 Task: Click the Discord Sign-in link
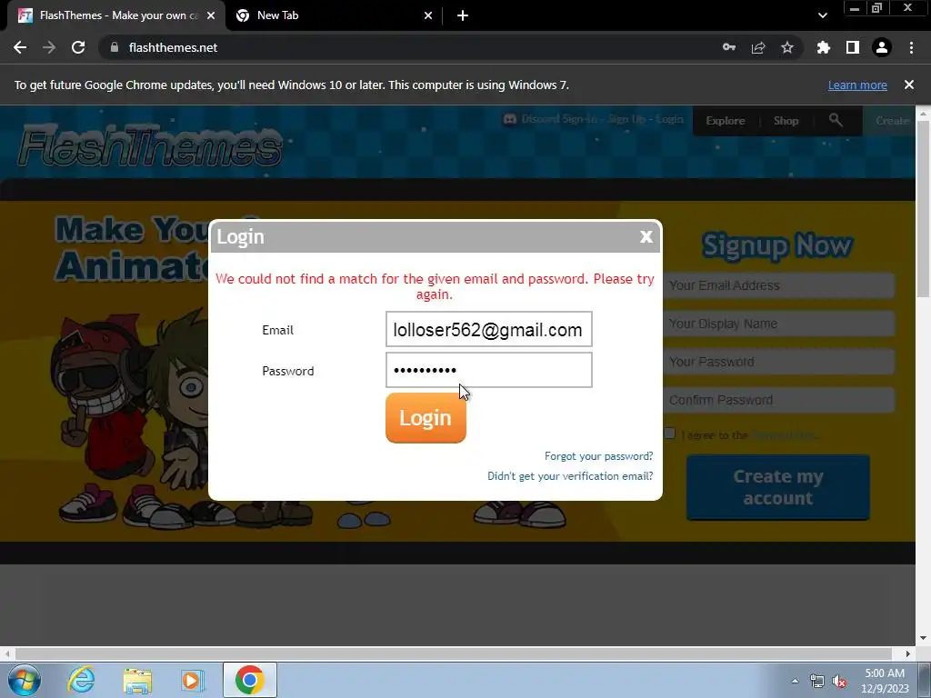(559, 119)
